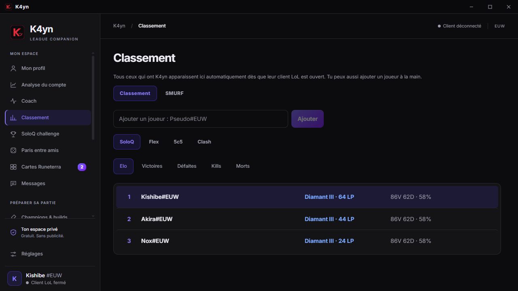
Task: Switch to the SMURF tab
Action: pos(174,93)
